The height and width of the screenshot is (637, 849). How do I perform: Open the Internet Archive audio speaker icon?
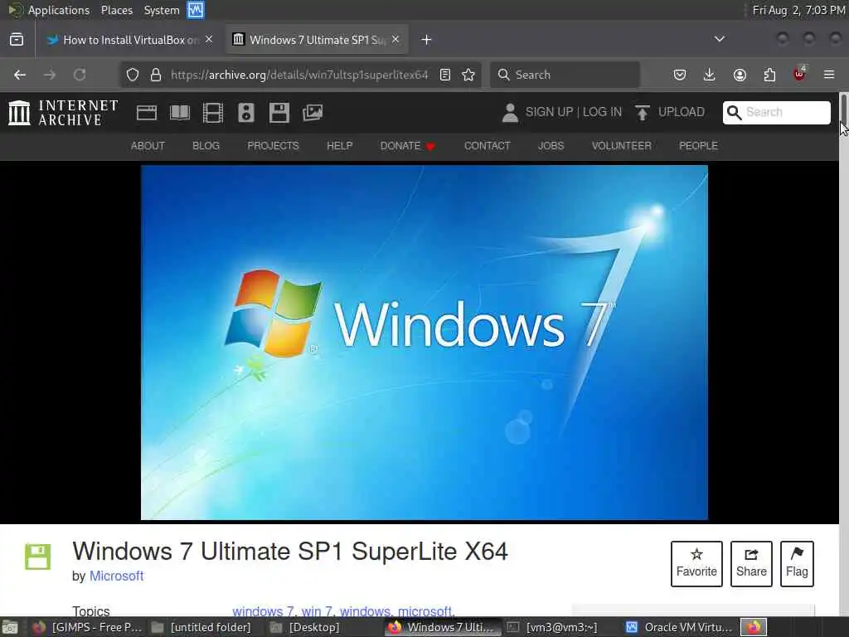tap(245, 113)
